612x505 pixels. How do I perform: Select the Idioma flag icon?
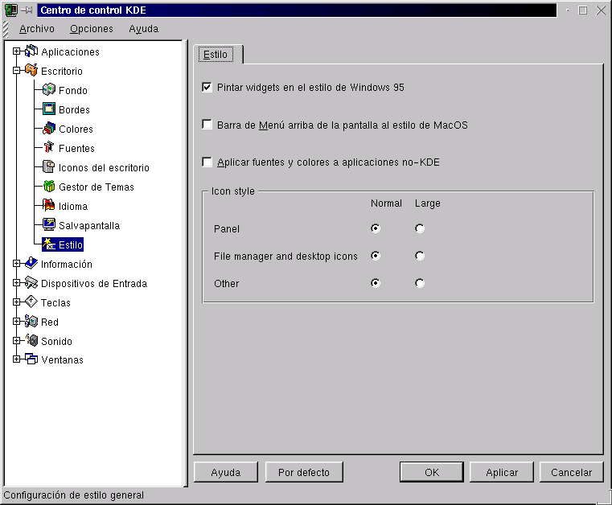pyautogui.click(x=49, y=206)
